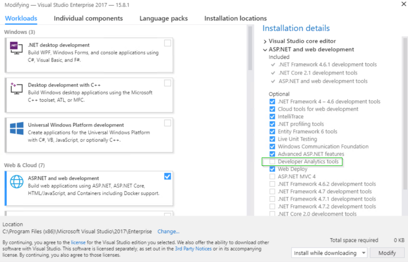408x262 pixels.
Task: Click the Modify button
Action: (x=387, y=253)
